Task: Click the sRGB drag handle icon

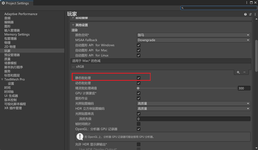Action: (73, 67)
